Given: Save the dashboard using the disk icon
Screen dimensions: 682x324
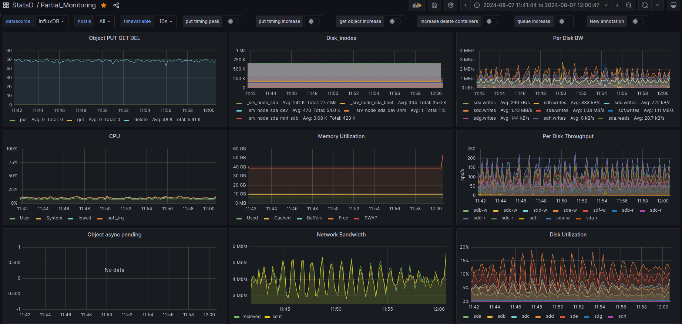Looking at the screenshot, I should pyautogui.click(x=434, y=5).
